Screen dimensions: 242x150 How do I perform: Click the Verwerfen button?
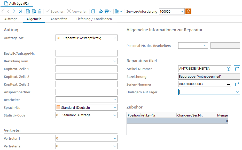(77, 11)
